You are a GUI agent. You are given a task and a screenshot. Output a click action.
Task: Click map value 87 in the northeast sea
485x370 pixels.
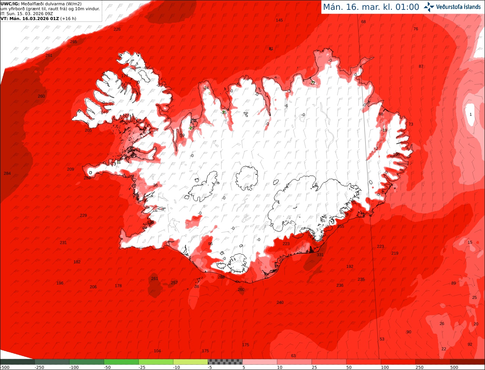pos(421,66)
